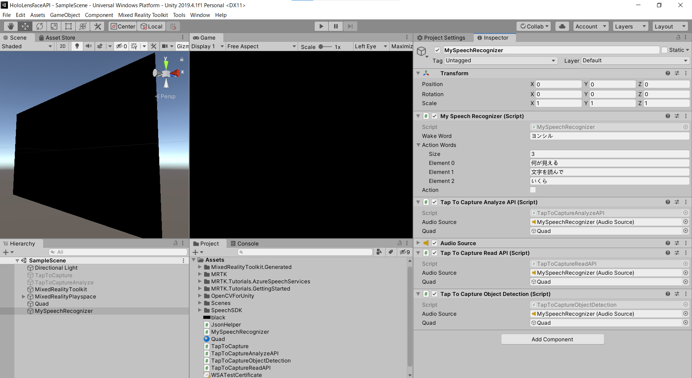
Task: Click the Pause button
Action: (x=336, y=26)
